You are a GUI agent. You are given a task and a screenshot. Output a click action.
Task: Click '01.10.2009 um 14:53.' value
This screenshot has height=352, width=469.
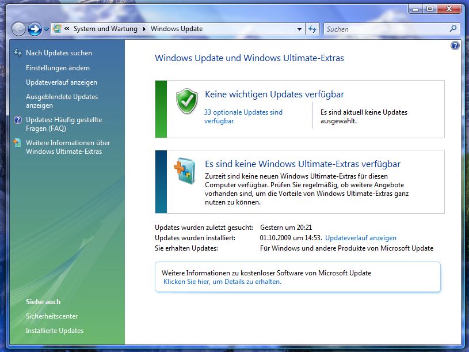coord(291,238)
